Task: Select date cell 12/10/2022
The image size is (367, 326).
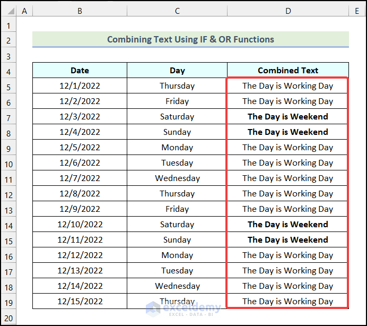Action: point(80,225)
